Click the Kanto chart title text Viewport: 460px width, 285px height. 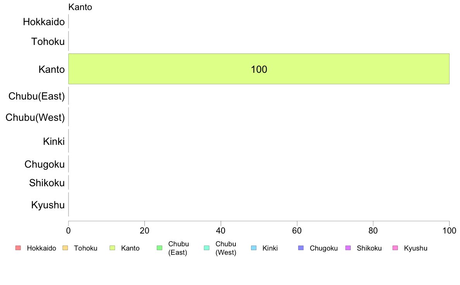pos(80,7)
